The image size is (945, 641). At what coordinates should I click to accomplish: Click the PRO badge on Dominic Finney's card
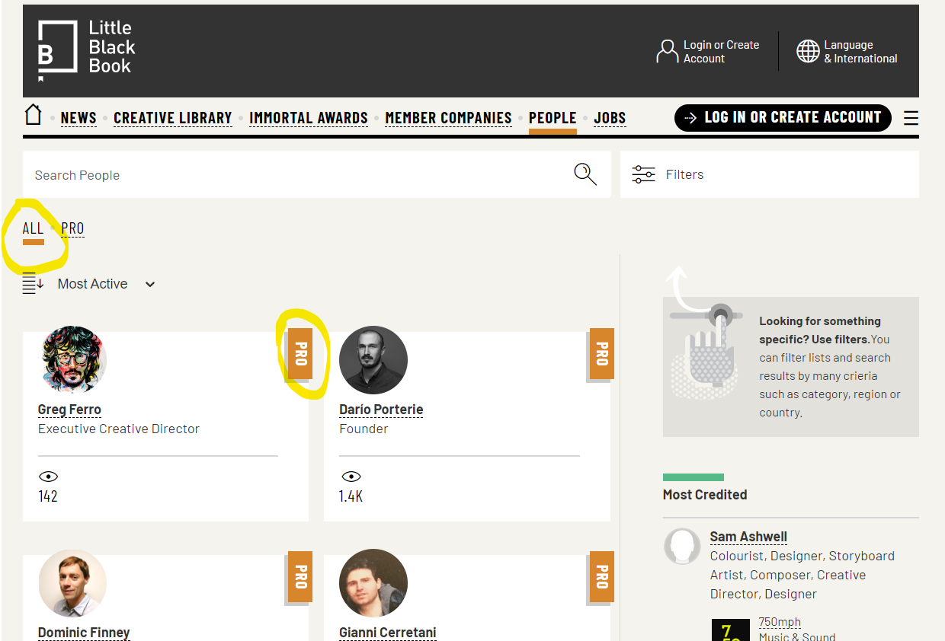click(300, 576)
